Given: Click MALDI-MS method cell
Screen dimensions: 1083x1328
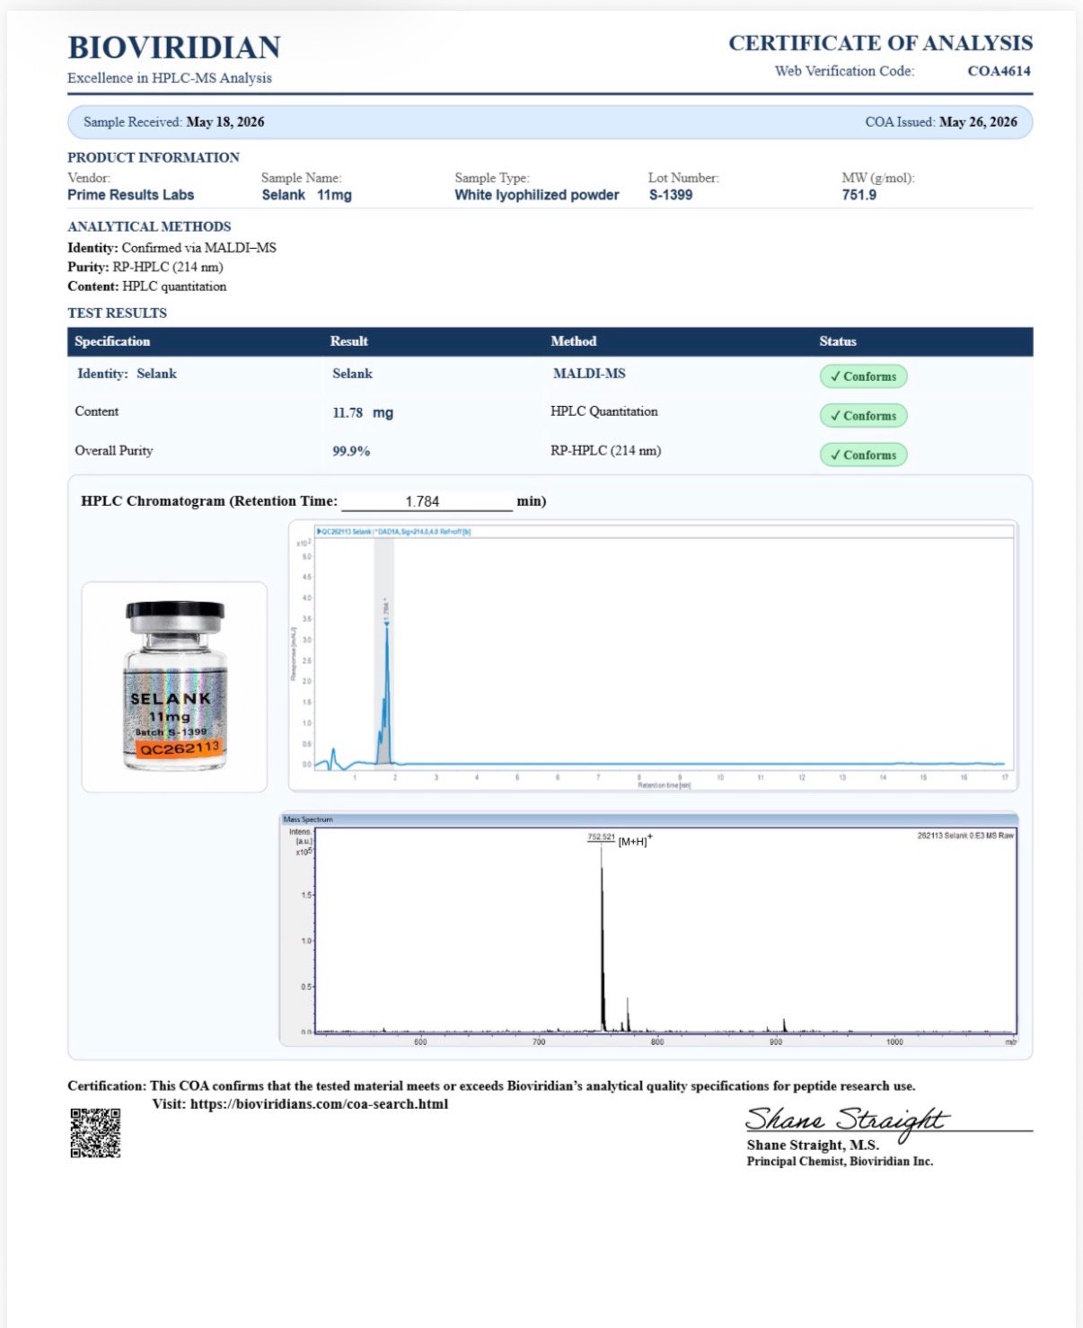Looking at the screenshot, I should click(589, 374).
